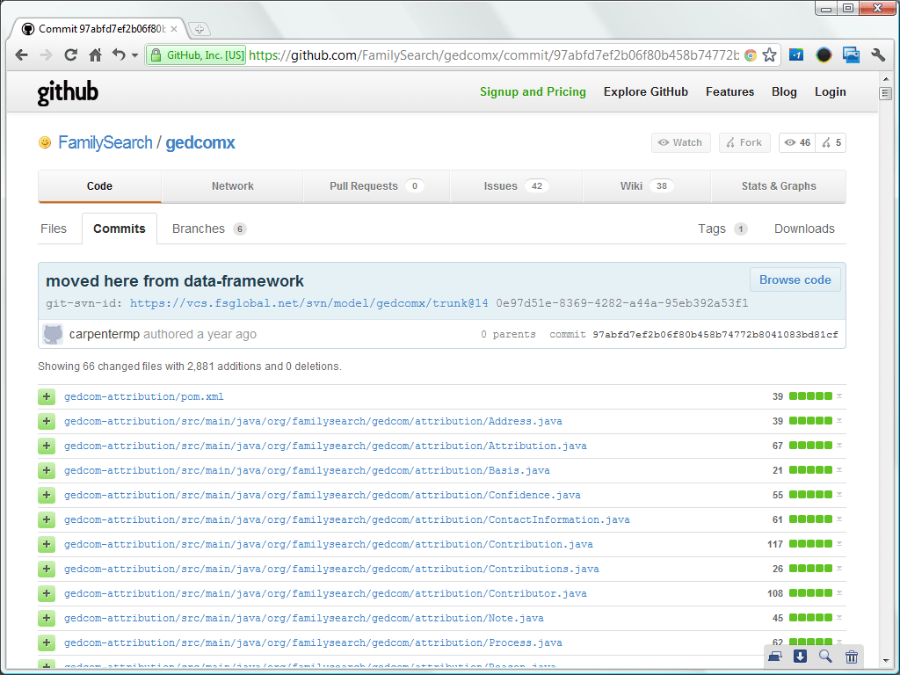Viewport: 900px width, 675px height.
Task: Open the FamilySearch user link
Action: (x=105, y=142)
